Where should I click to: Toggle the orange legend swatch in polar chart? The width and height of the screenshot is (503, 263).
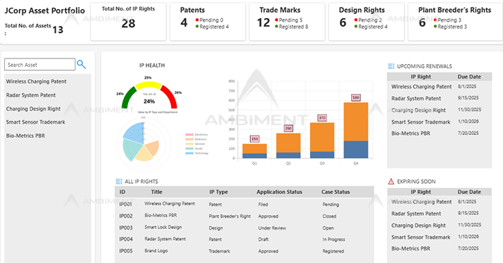pyautogui.click(x=189, y=139)
